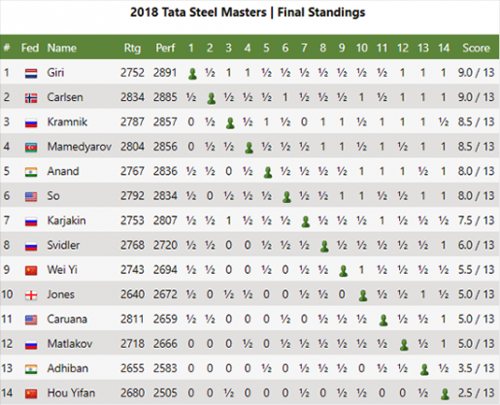Open player name Kramnik
The width and height of the screenshot is (500, 405).
[67, 122]
